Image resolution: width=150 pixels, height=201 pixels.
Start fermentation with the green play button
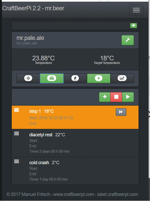pos(128,97)
